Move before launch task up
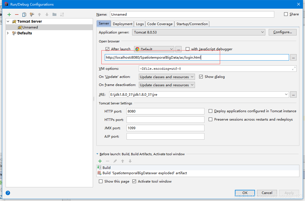 pyautogui.click(x=123, y=161)
